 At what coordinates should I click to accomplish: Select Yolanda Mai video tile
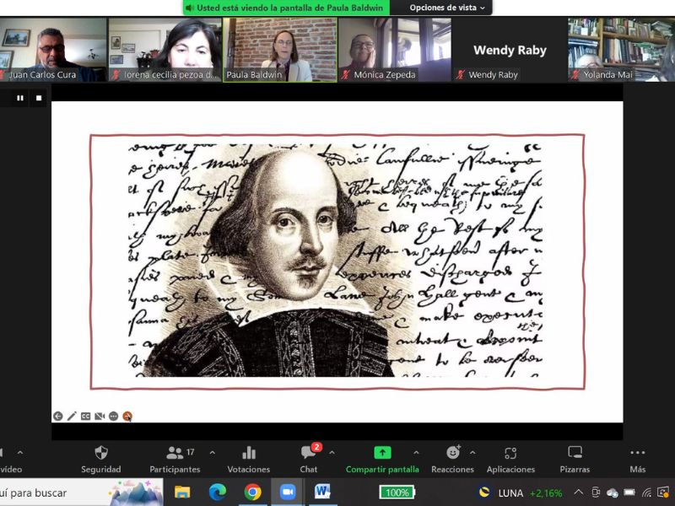(621, 50)
